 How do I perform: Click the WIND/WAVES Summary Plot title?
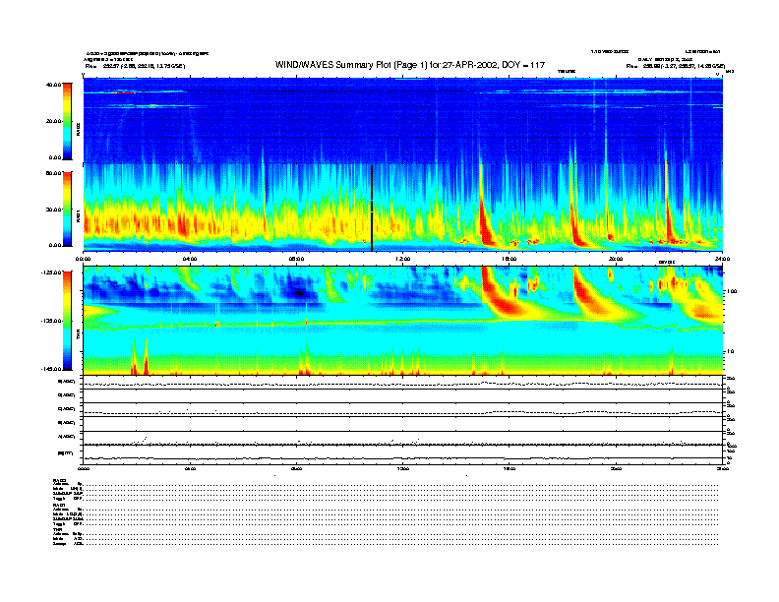point(410,65)
